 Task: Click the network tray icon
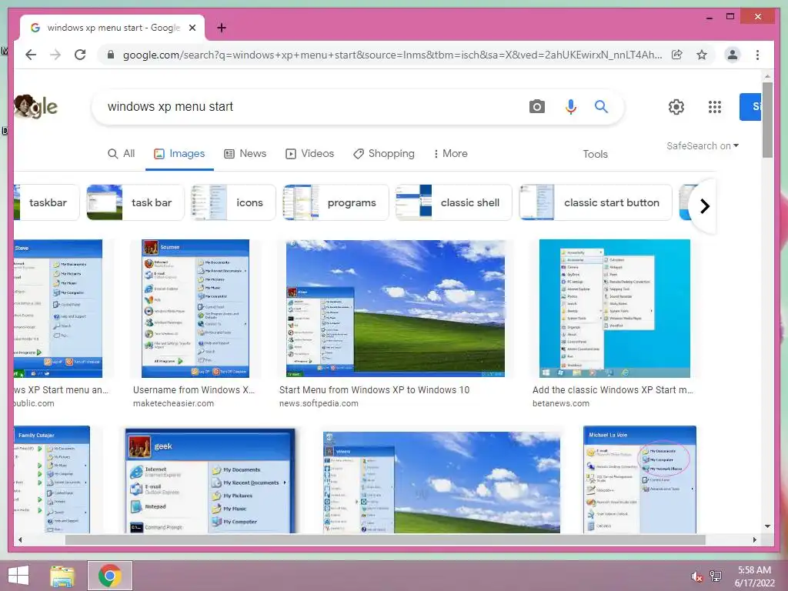pos(716,576)
